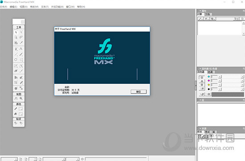245x161 pixels.
Task: Open the File menu
Action: 4,7
